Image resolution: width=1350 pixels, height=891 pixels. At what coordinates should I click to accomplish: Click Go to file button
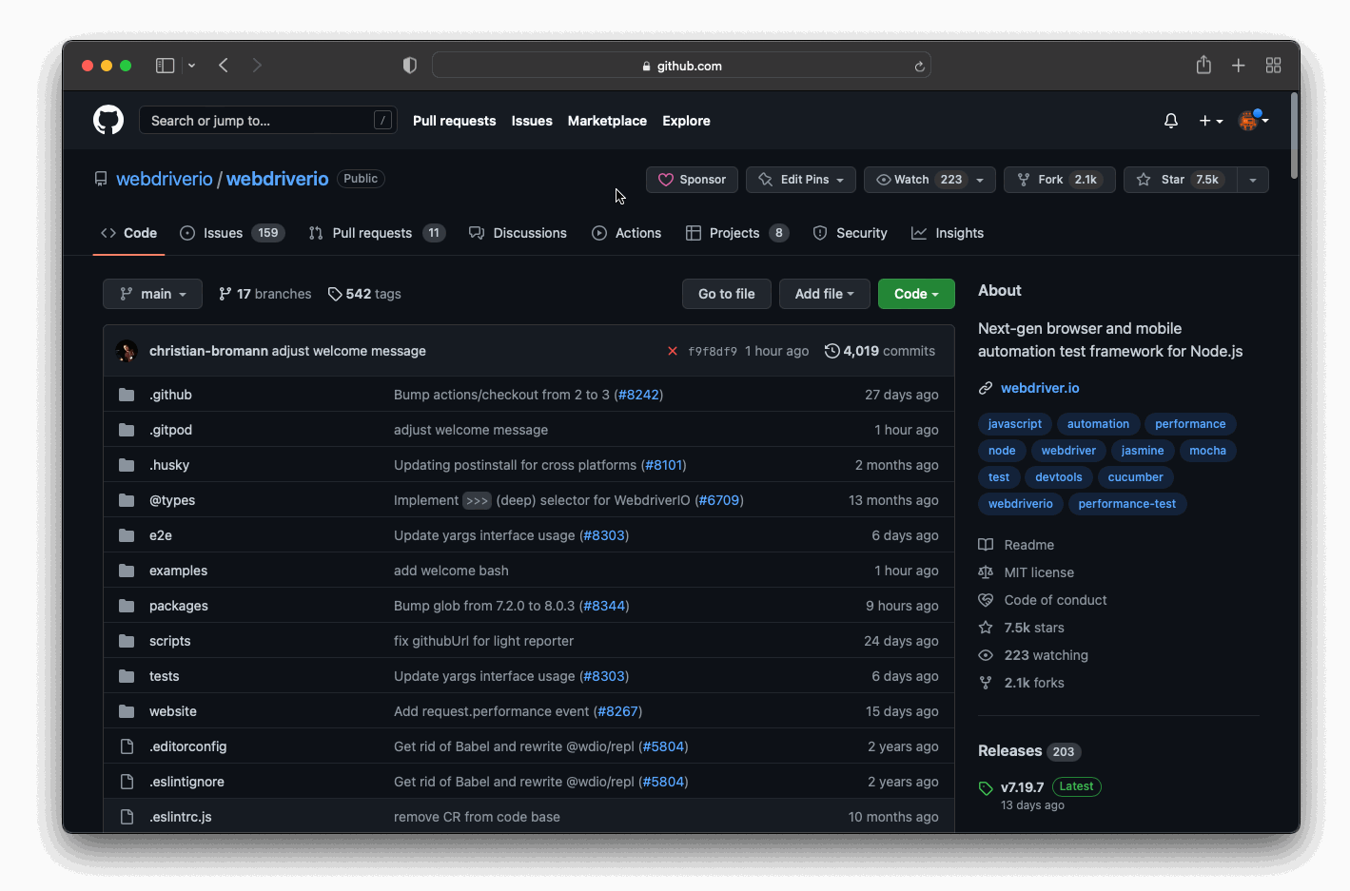[727, 294]
